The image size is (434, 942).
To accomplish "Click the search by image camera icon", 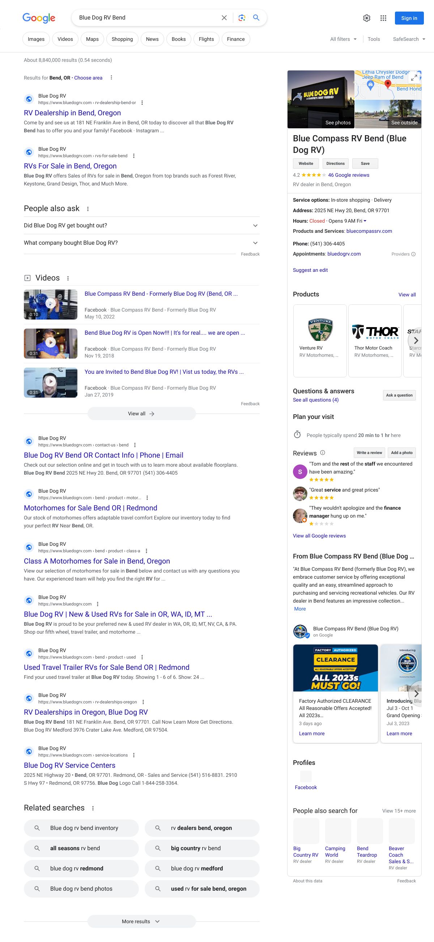I will [242, 18].
